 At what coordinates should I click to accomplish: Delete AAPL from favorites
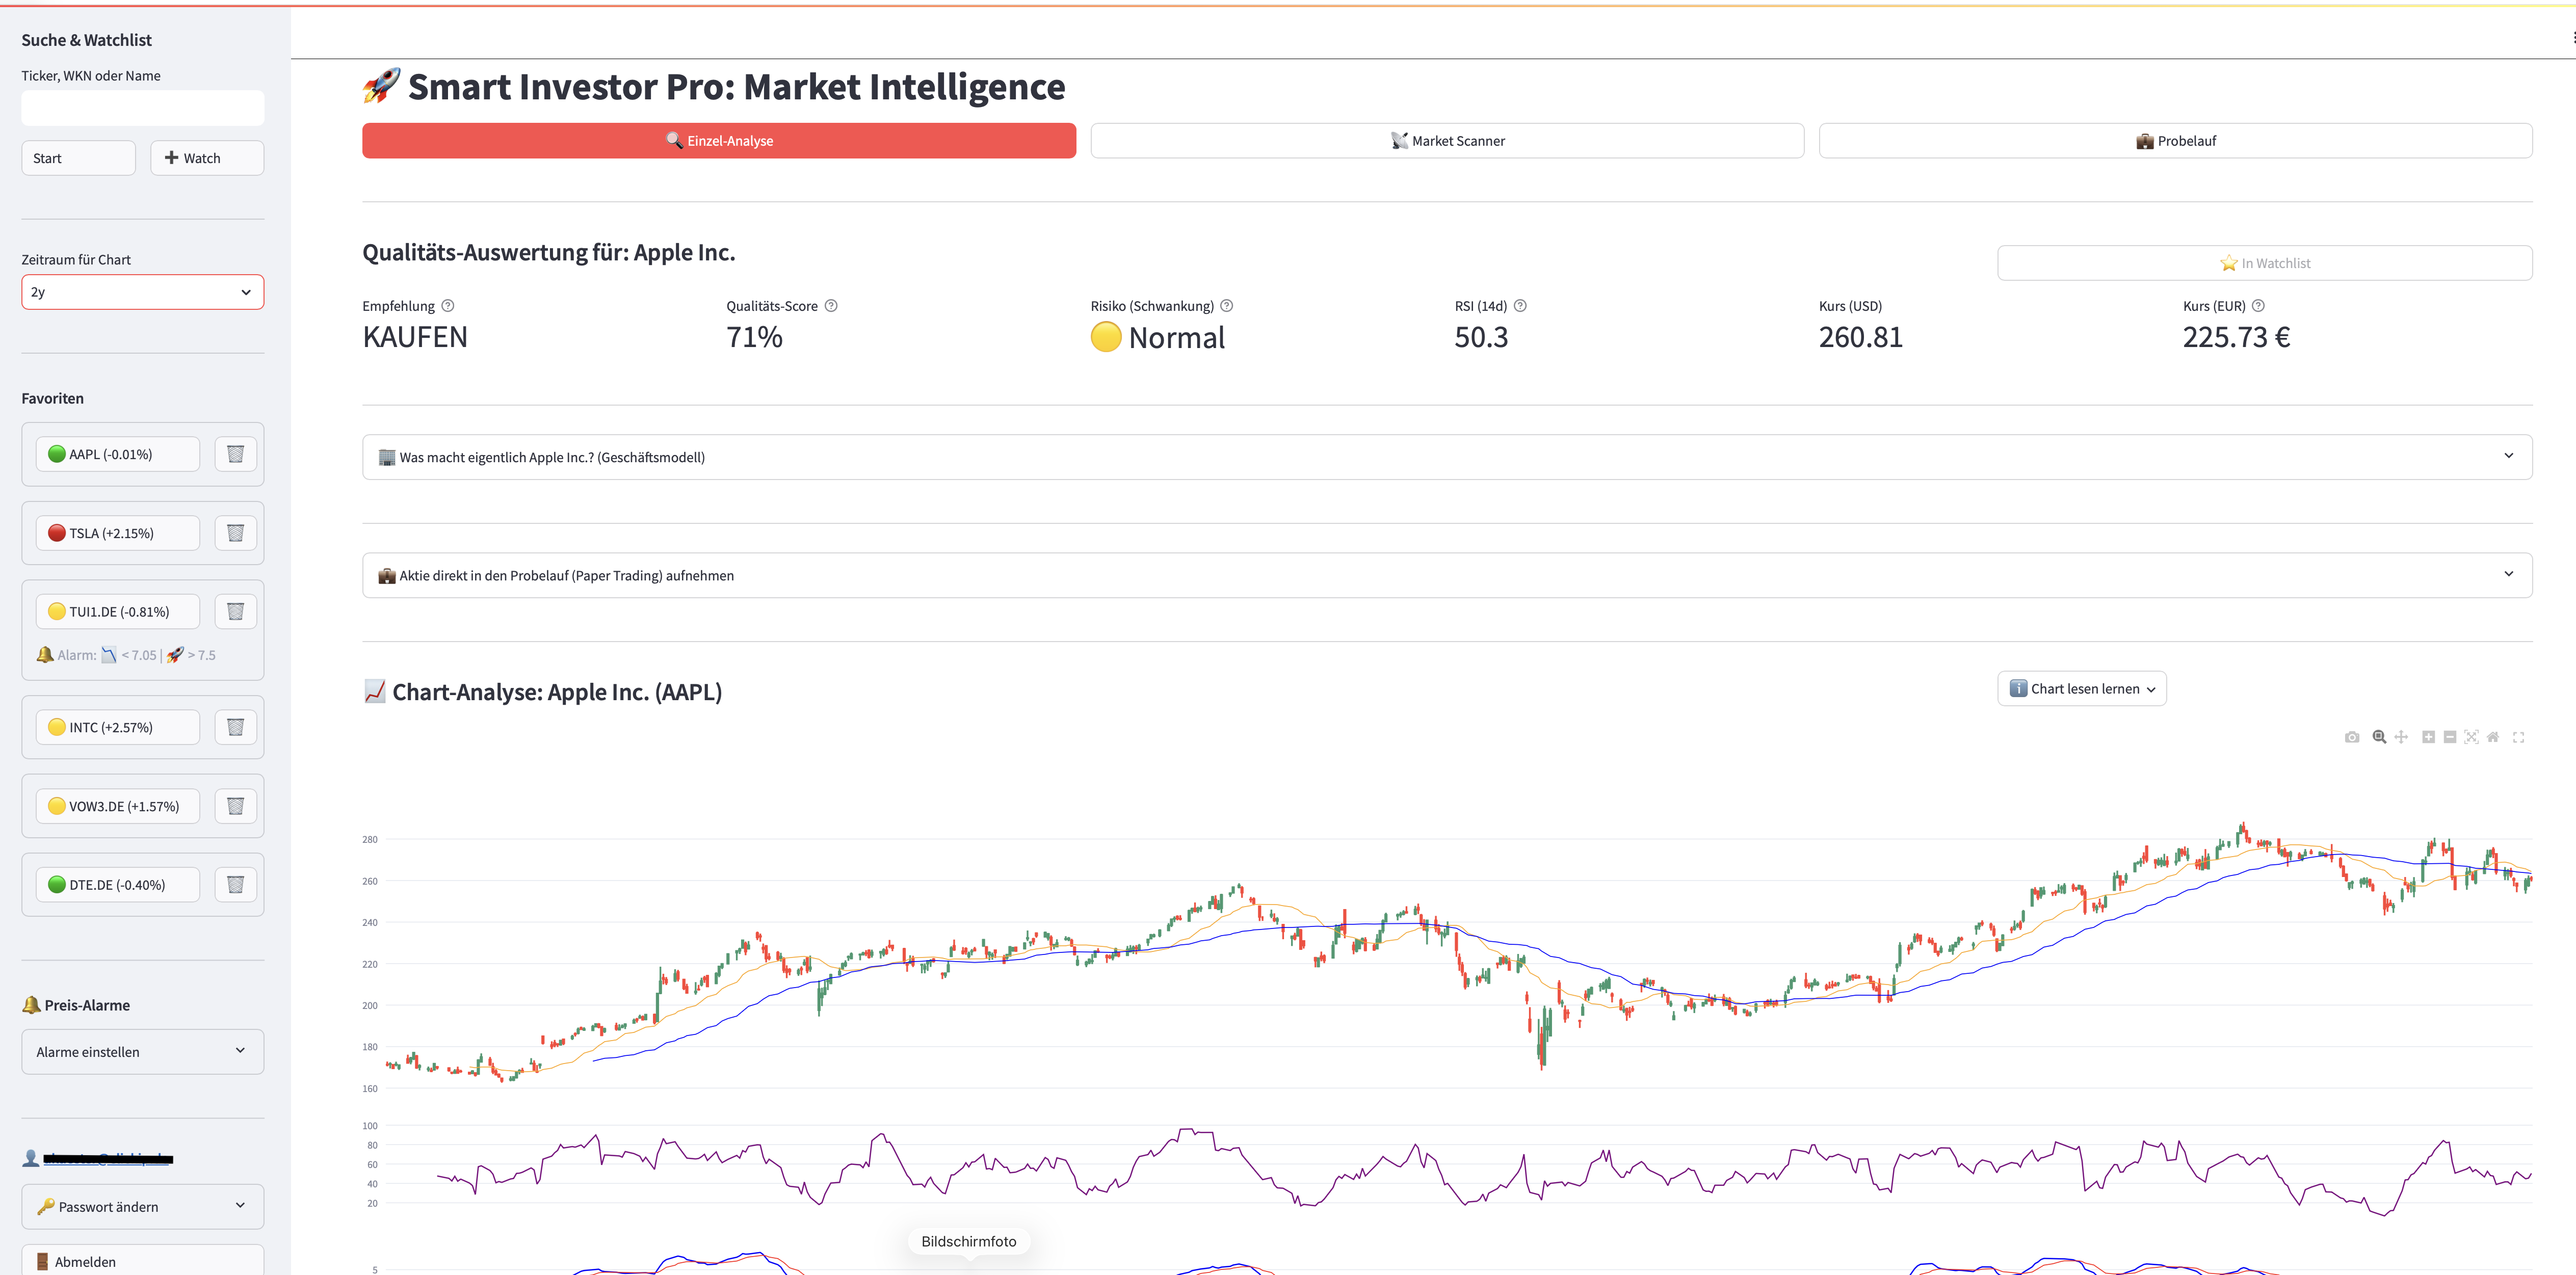(x=236, y=454)
